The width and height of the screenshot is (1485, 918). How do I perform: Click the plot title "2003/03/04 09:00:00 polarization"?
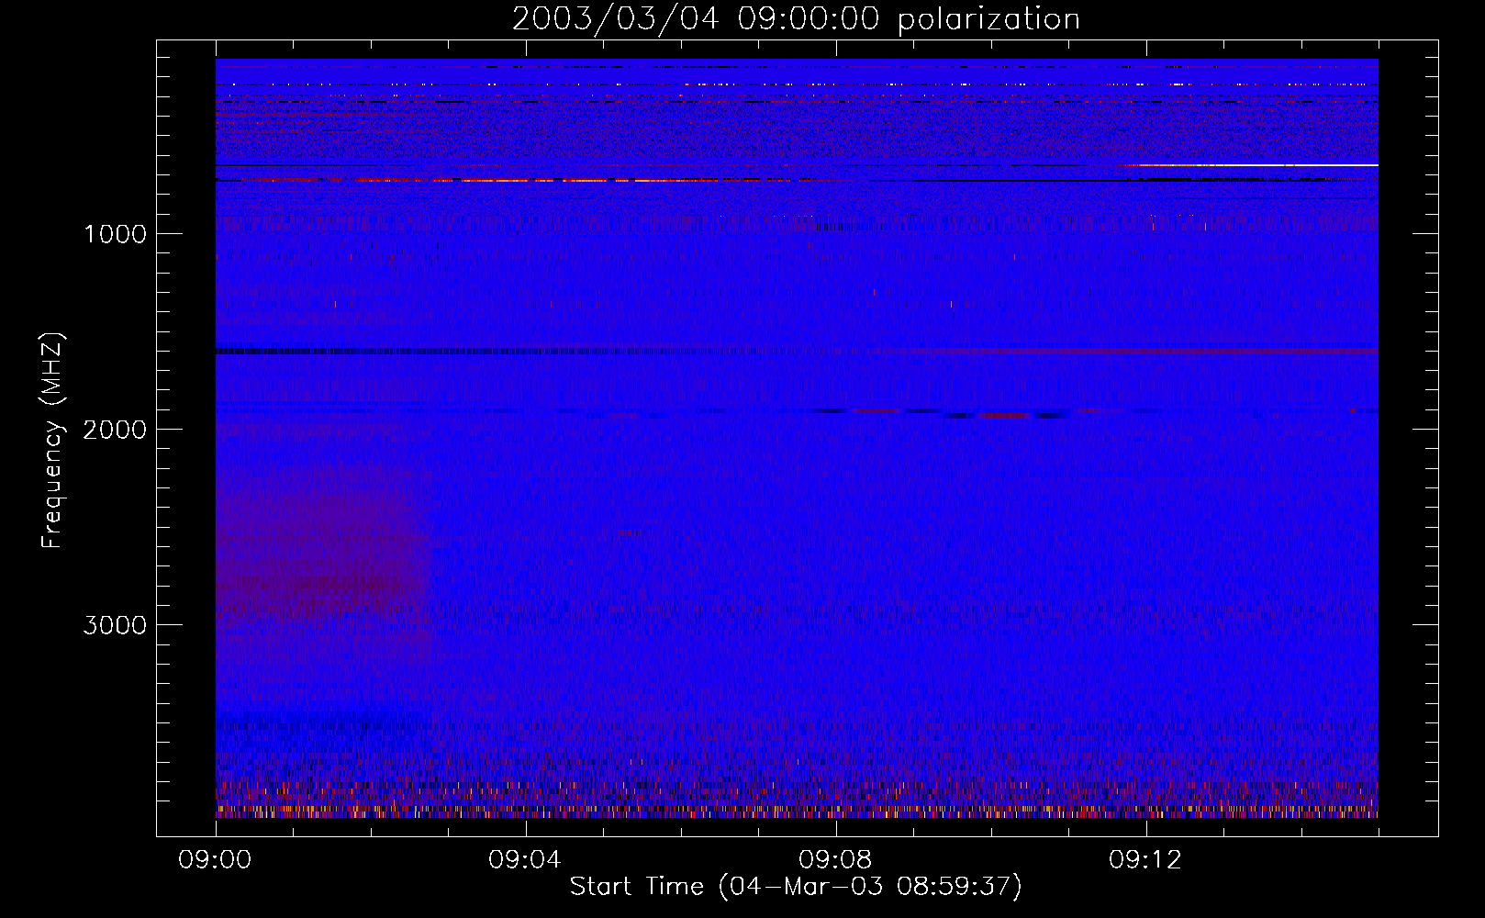pos(796,19)
